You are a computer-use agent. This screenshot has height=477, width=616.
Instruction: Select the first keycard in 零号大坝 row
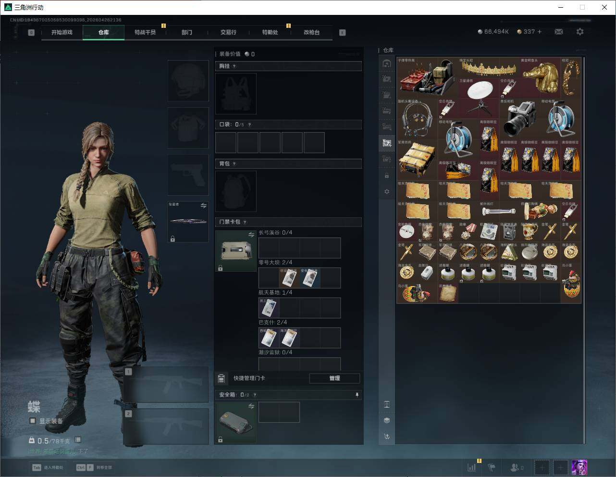(290, 278)
